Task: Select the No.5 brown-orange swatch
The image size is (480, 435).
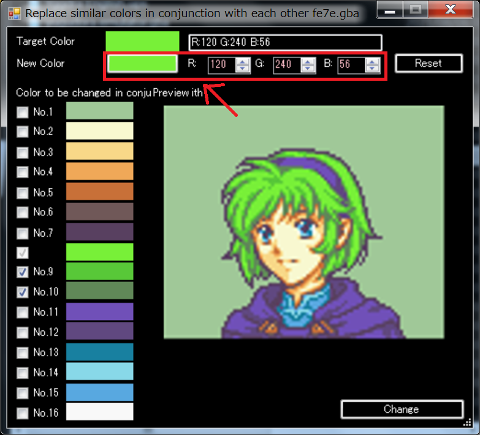Action: (100, 191)
